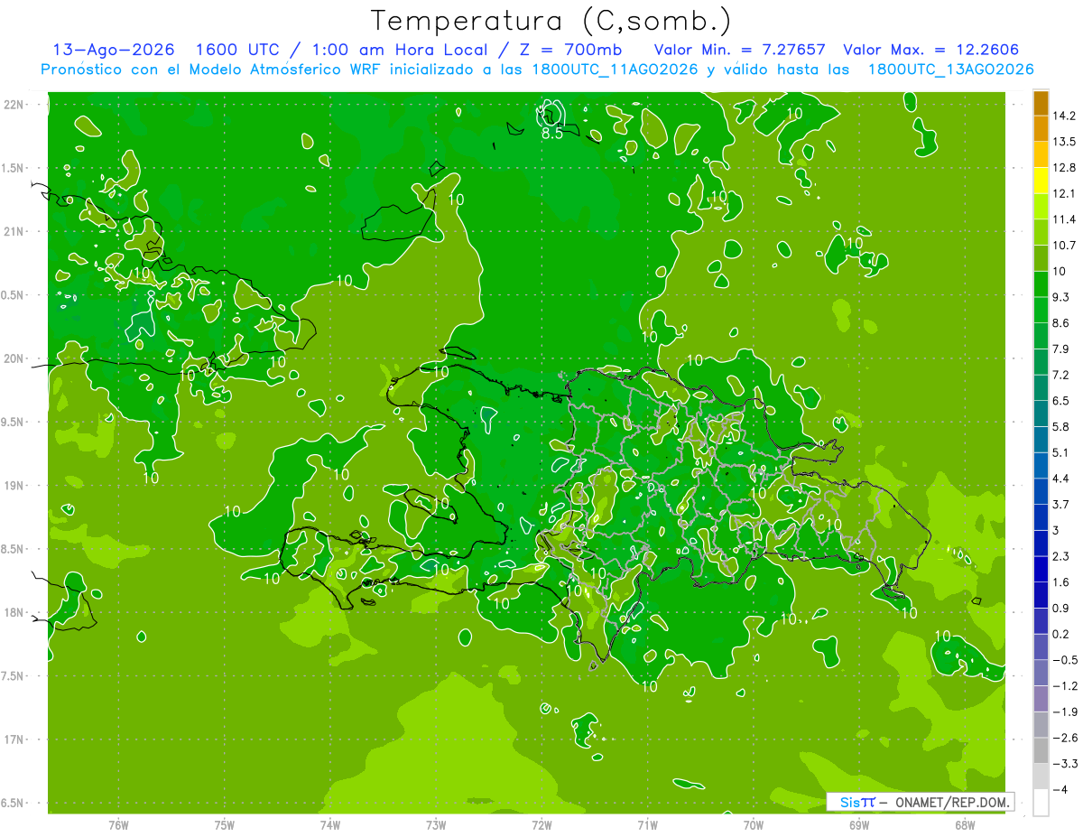Click the '76W' longitude axis label
Screen dimensions: 1083x837
click(x=118, y=824)
